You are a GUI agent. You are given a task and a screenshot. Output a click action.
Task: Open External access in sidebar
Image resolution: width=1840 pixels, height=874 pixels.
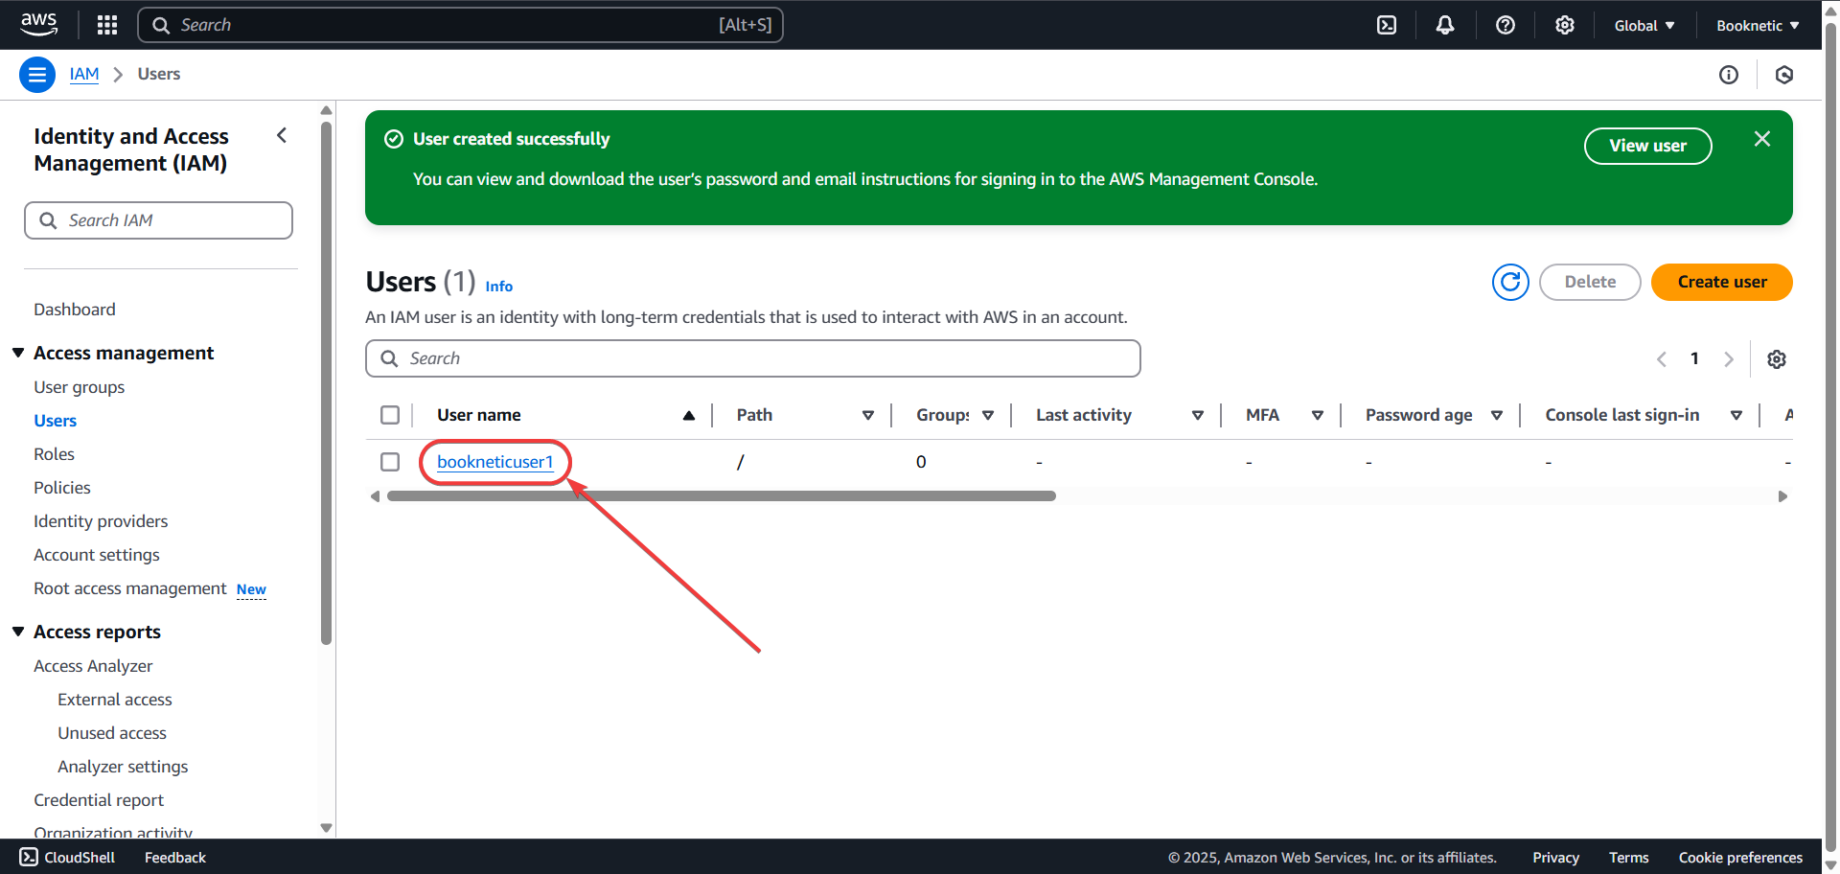click(x=115, y=700)
